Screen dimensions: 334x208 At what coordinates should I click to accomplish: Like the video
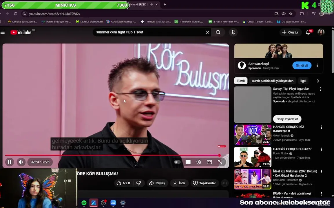(x=123, y=183)
